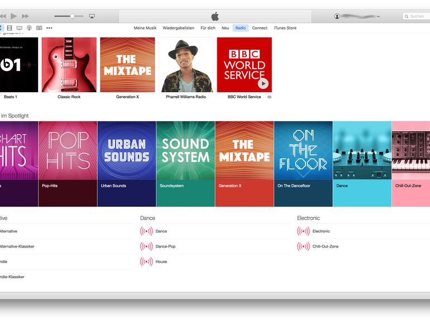Show more media types ellipsis

(49, 28)
